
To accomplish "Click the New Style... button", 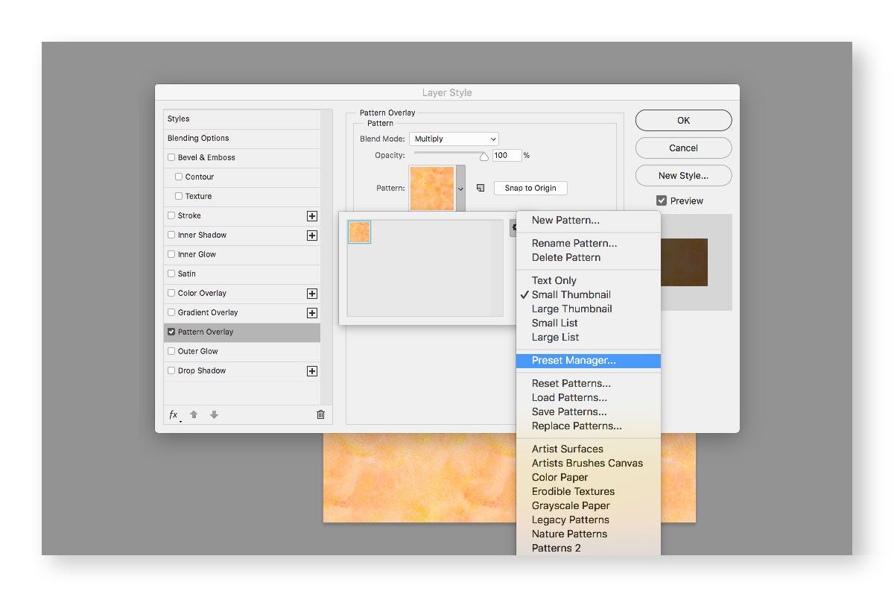I will pos(683,176).
